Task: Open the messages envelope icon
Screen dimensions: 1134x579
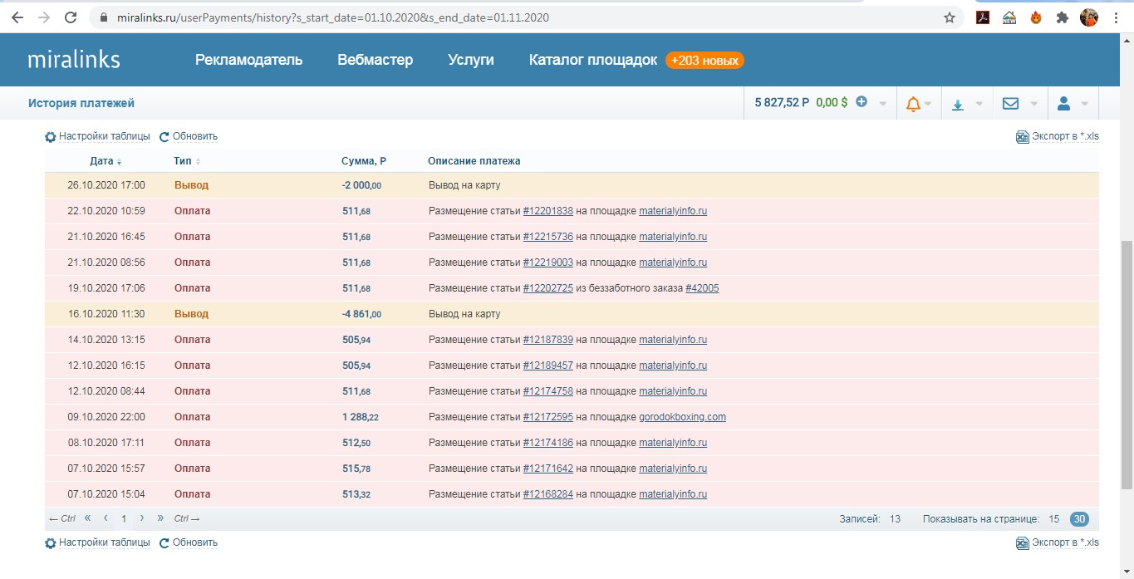Action: pyautogui.click(x=1010, y=104)
